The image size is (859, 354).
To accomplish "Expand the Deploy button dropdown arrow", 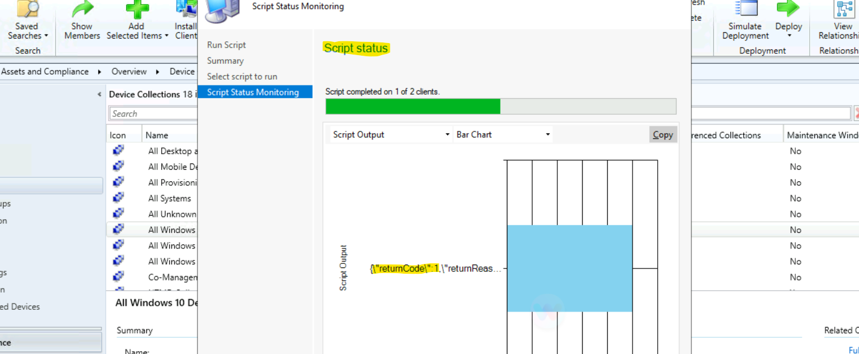I will tap(788, 36).
